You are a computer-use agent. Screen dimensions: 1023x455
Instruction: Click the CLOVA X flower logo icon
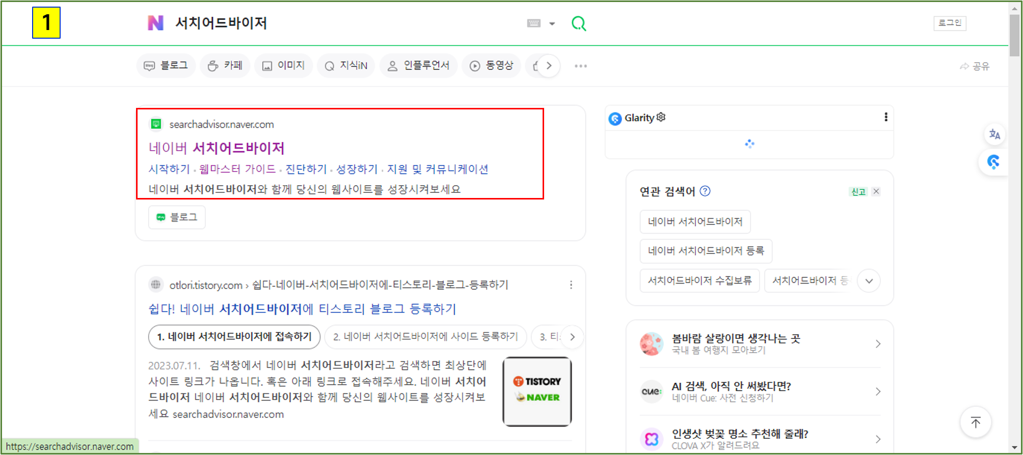652,439
